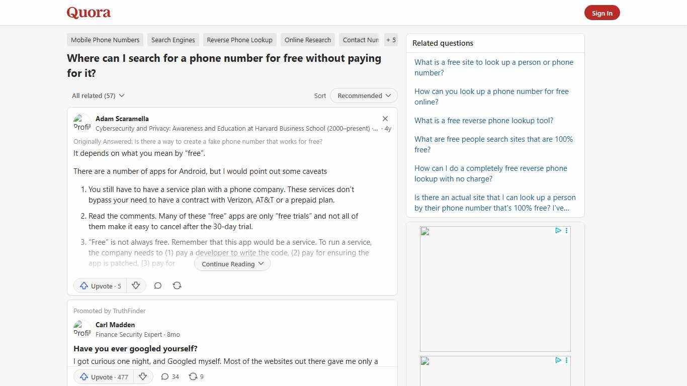Share Adam's answer via repost icon
The image size is (687, 386).
pos(177,285)
